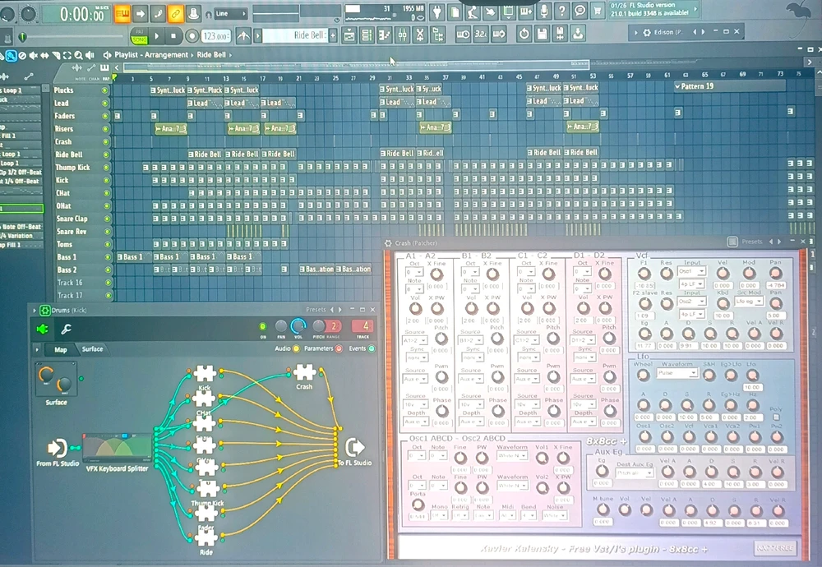Click the Playlist magnifier zoom tool icon

tap(78, 55)
